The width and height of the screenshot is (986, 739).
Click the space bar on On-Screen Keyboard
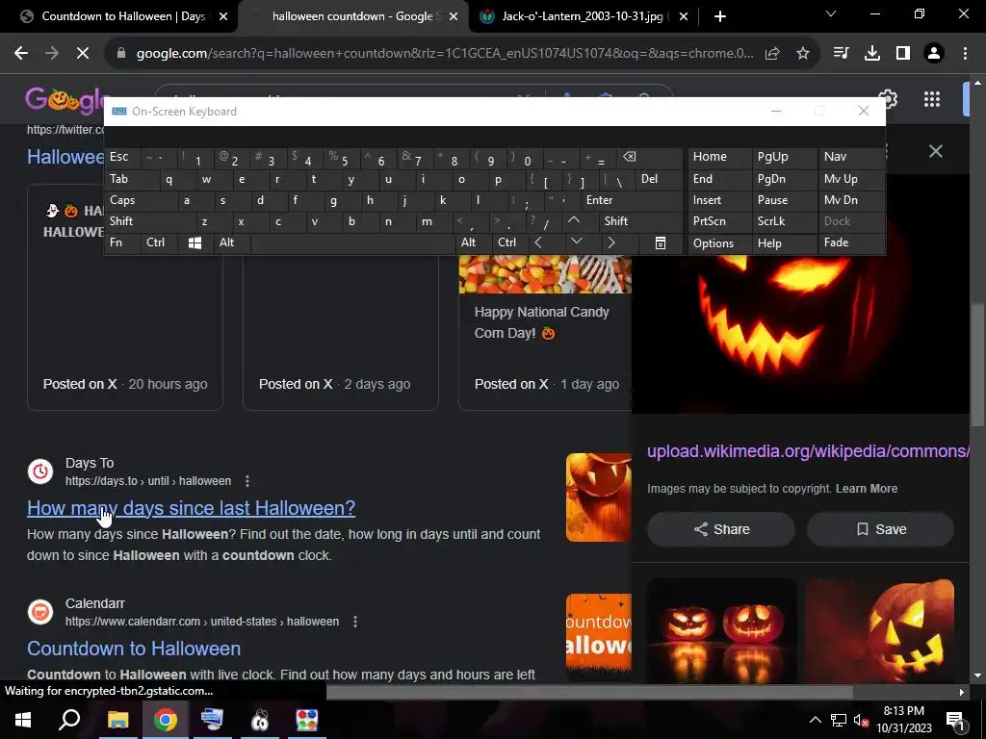click(x=352, y=243)
